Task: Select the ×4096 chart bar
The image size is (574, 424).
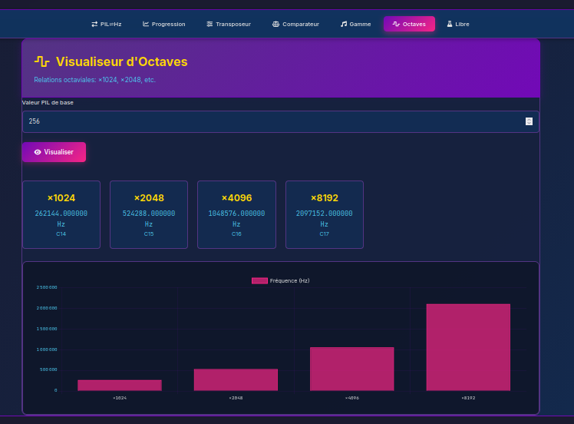Action: point(351,369)
